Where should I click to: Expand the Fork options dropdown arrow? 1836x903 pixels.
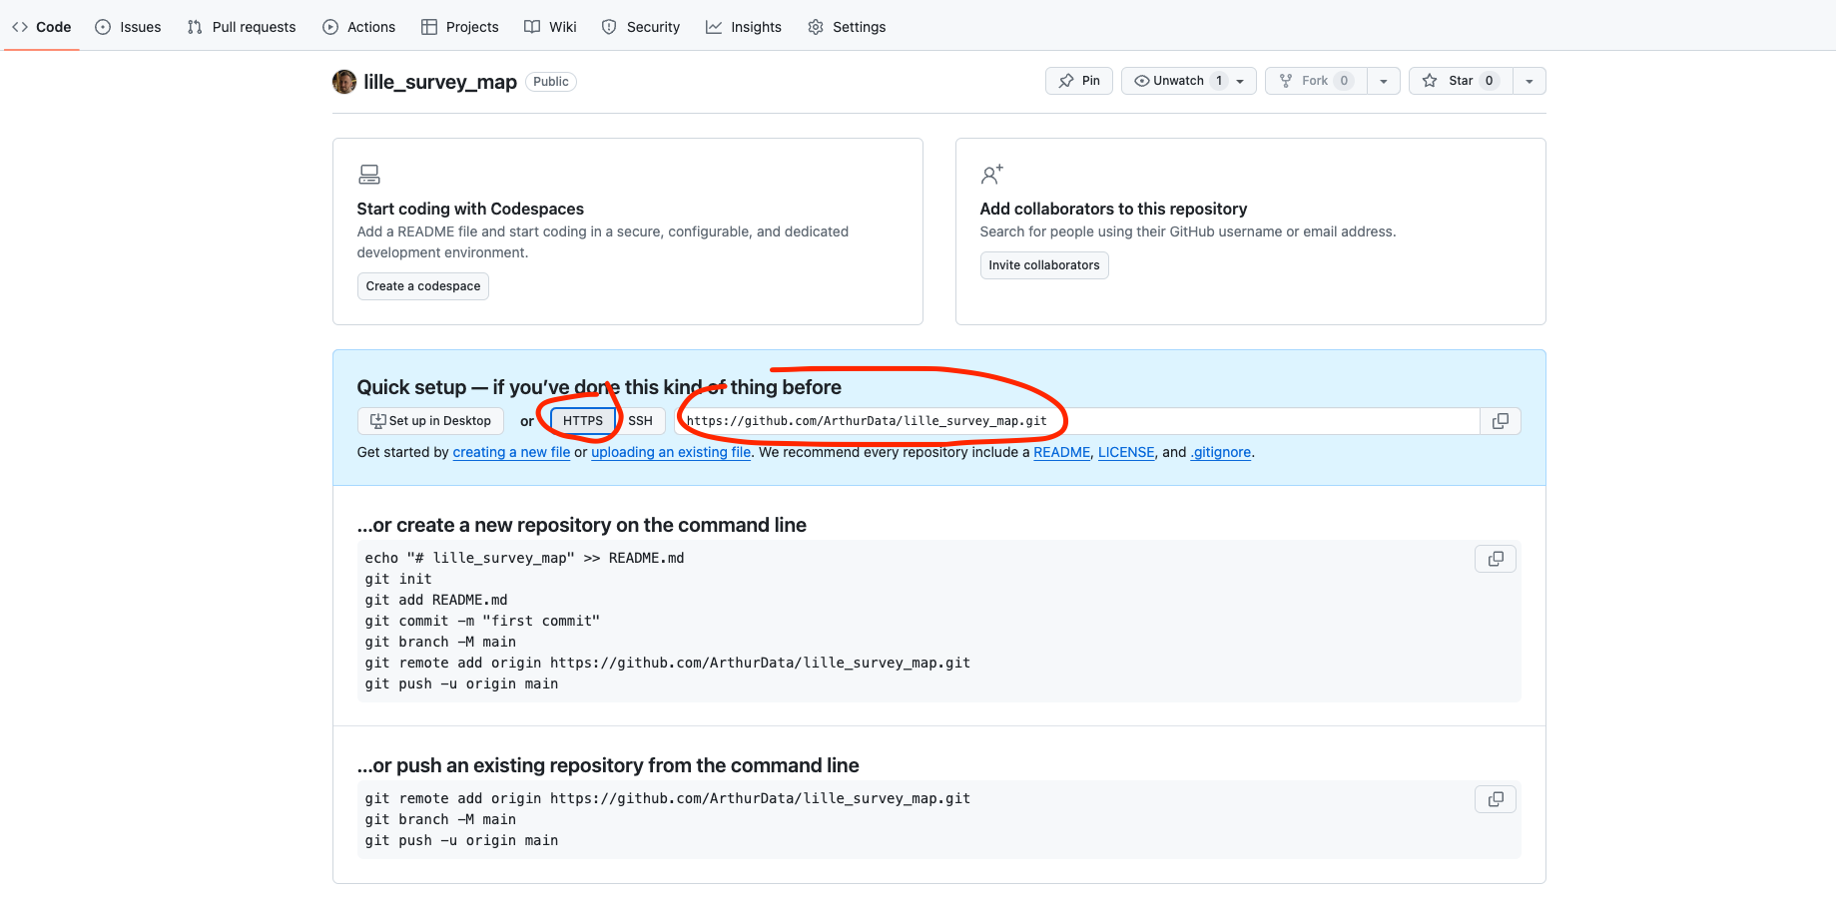pos(1384,81)
